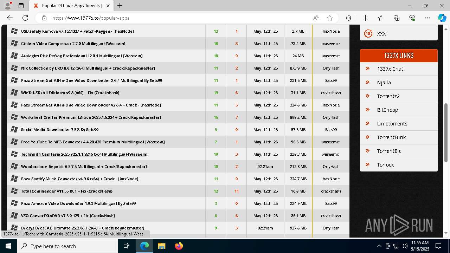Click the page vertical scrollbar thumb
Viewport: 450px width, 253px height.
[x=446, y=133]
